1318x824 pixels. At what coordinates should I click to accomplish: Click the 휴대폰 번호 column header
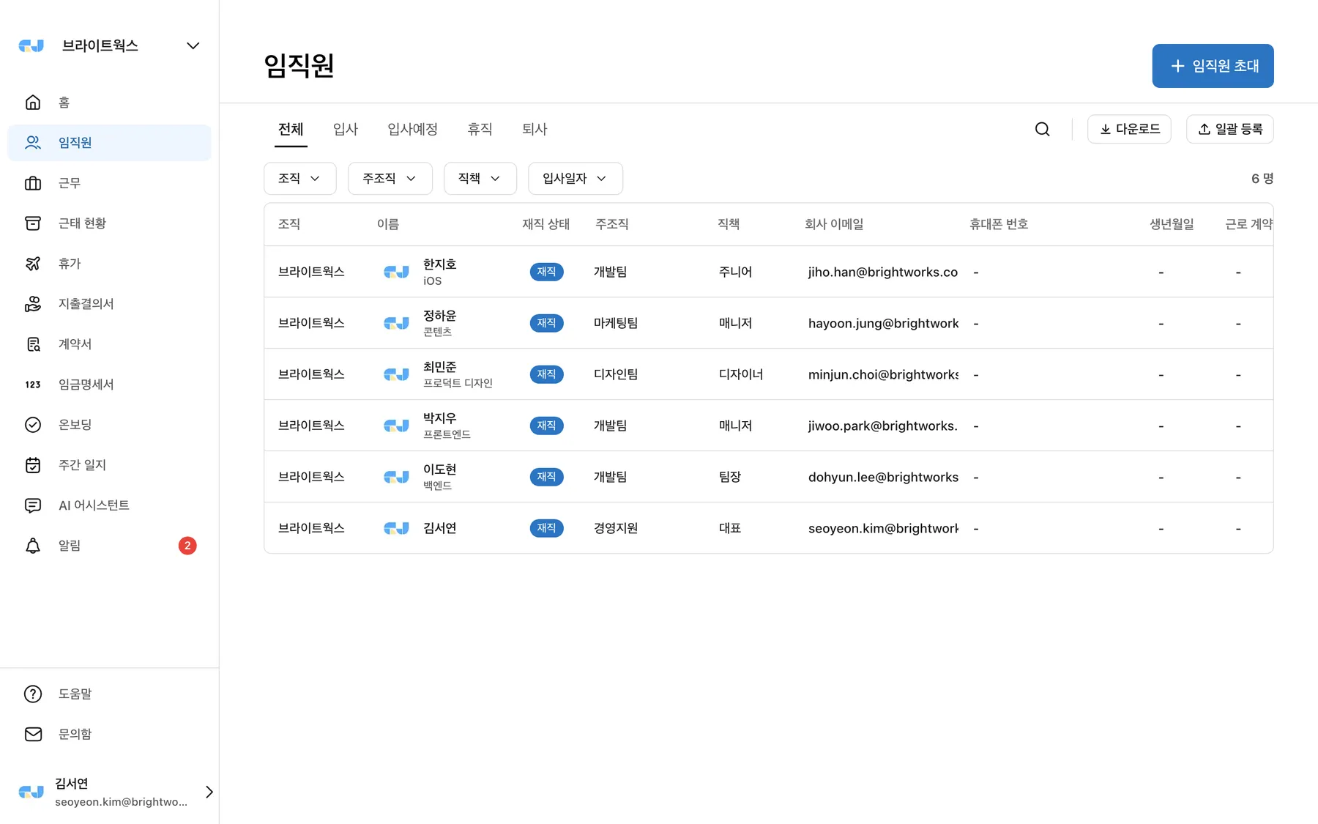(x=999, y=224)
